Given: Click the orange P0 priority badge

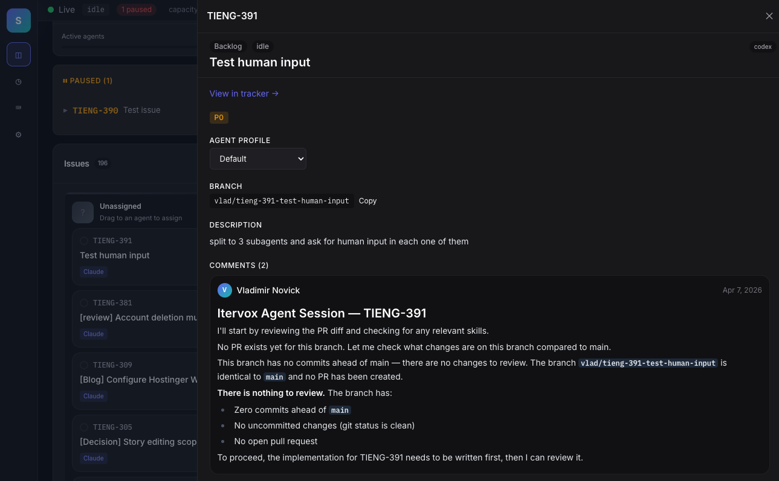Looking at the screenshot, I should tap(219, 117).
